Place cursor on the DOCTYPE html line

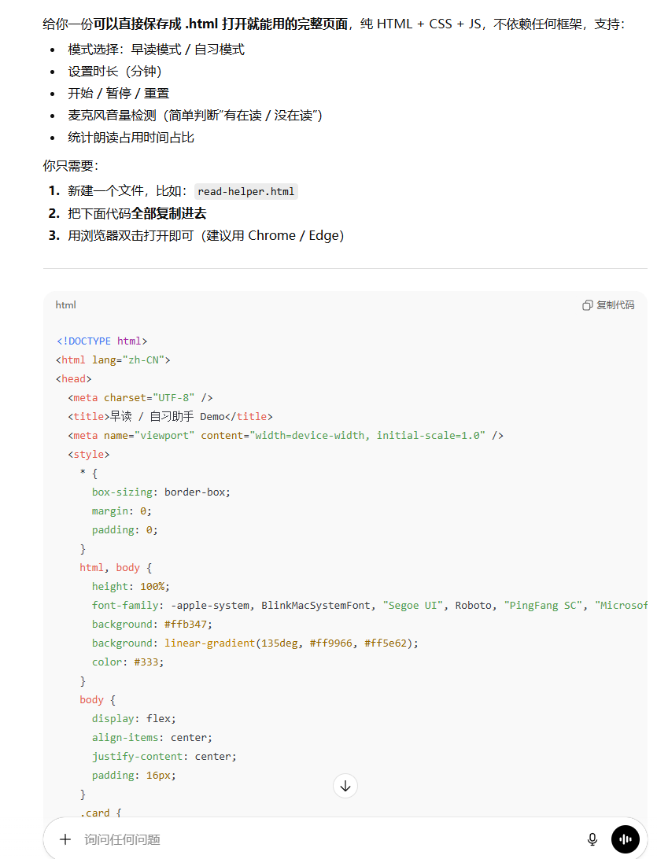[102, 341]
